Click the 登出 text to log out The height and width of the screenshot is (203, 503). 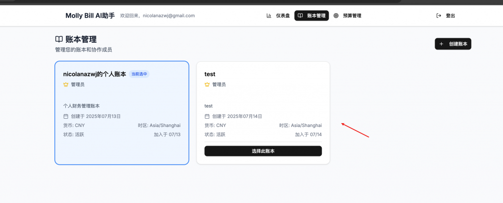(x=450, y=16)
